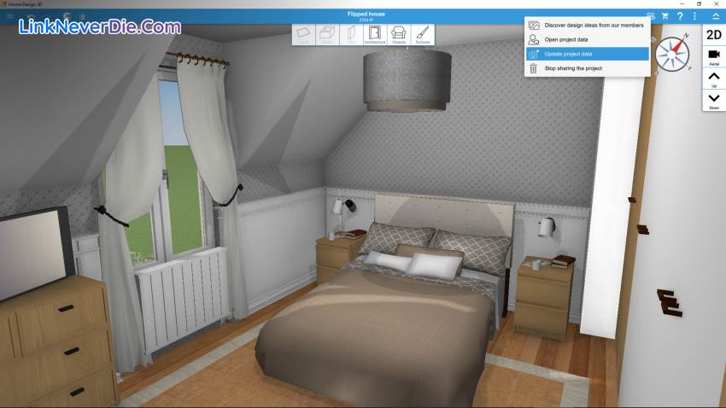This screenshot has width=726, height=408.
Task: Toggle to 2D view mode
Action: coord(714,34)
